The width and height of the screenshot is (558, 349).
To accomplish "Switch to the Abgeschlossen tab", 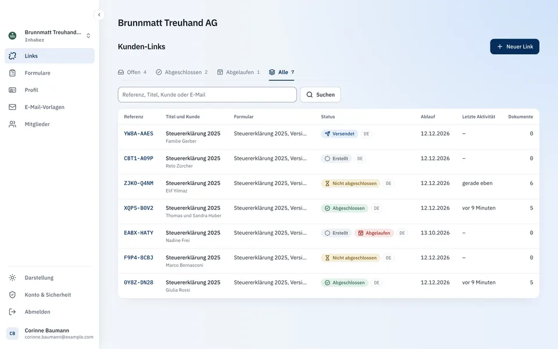I will pos(181,72).
